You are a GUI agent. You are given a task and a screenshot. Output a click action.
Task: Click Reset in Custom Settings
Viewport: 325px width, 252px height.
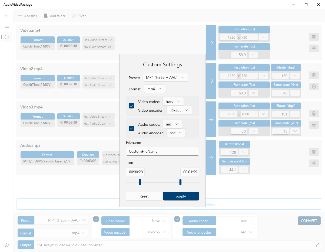(x=144, y=196)
